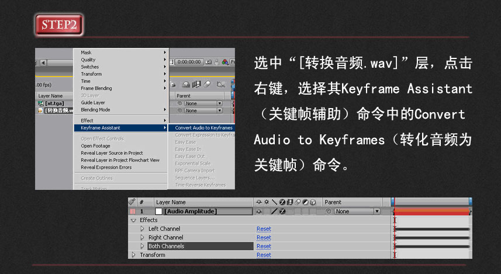Click the quality slash icon in column header
The height and width of the screenshot is (274, 501).
coord(274,202)
